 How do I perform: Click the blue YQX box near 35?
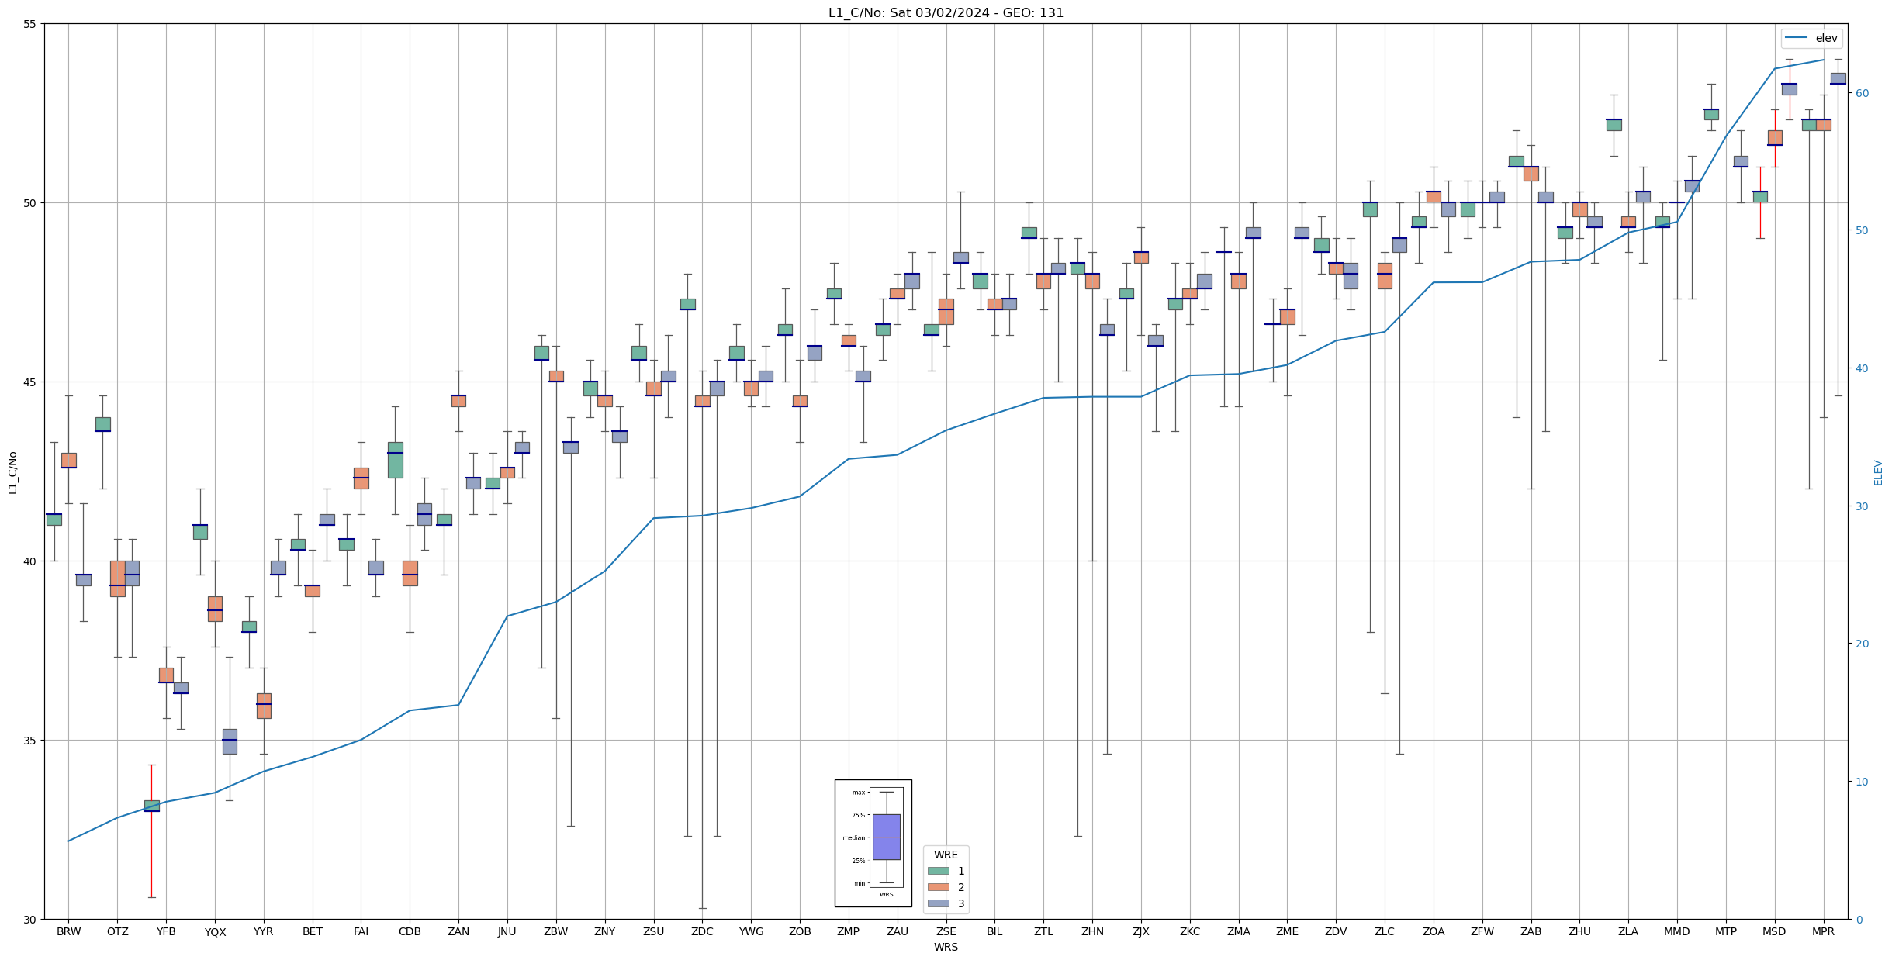pos(230,741)
